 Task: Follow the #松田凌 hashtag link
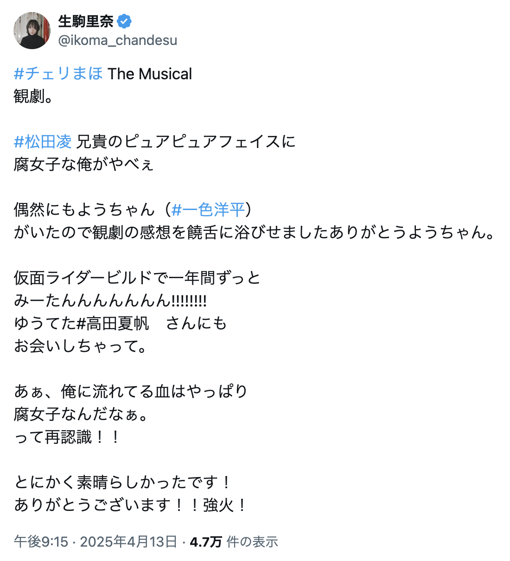coord(43,141)
